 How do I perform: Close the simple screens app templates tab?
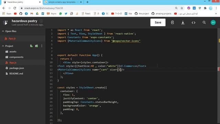[x=81, y=2]
